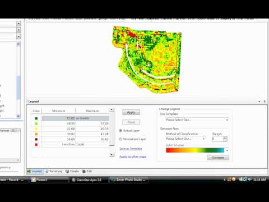Click the Generate button
The height and width of the screenshot is (202, 269).
coord(218,158)
